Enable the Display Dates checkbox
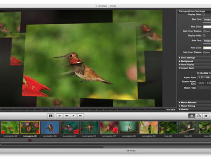The width and height of the screenshot is (211, 158). 204,14
